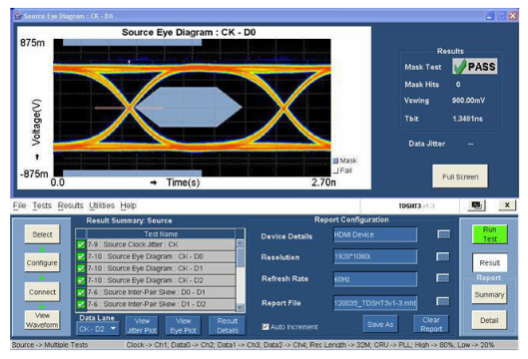
Task: Click the Refresh Rate input field
Action: 375,279
